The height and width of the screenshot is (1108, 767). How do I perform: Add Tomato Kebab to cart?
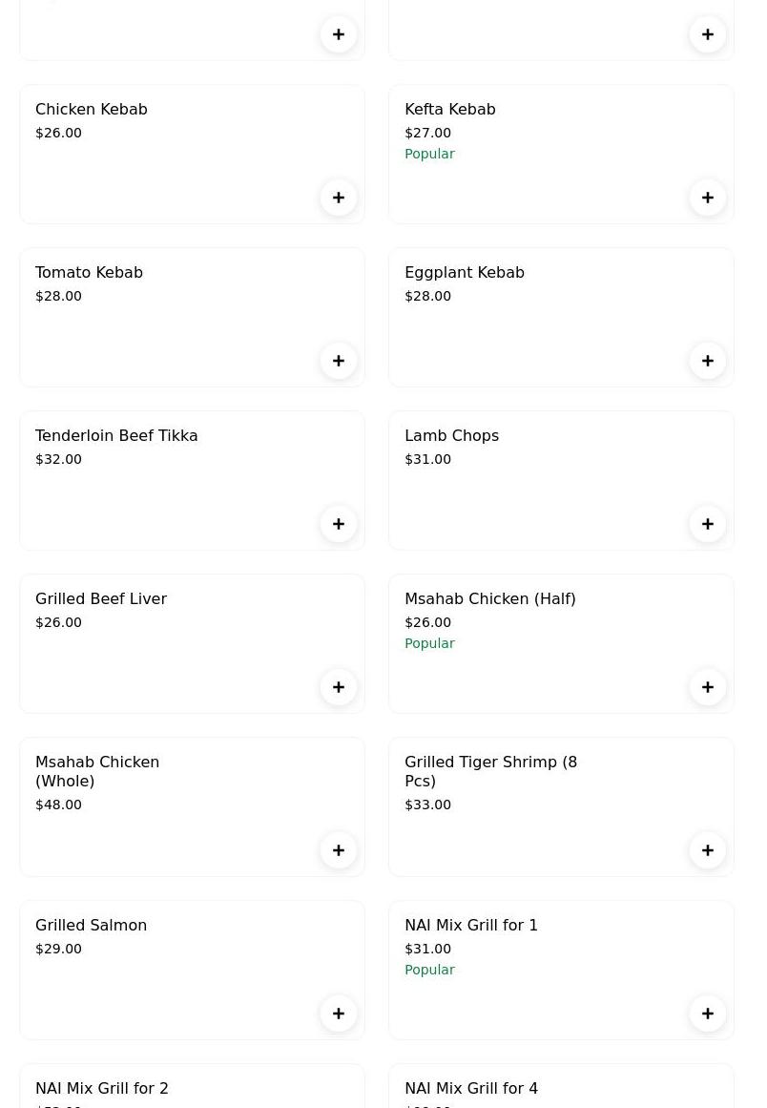click(339, 361)
